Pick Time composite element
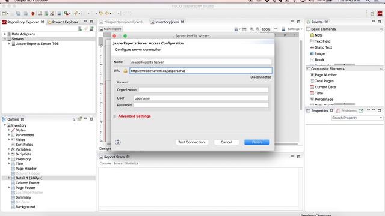The height and width of the screenshot is (216, 385). coord(319,93)
